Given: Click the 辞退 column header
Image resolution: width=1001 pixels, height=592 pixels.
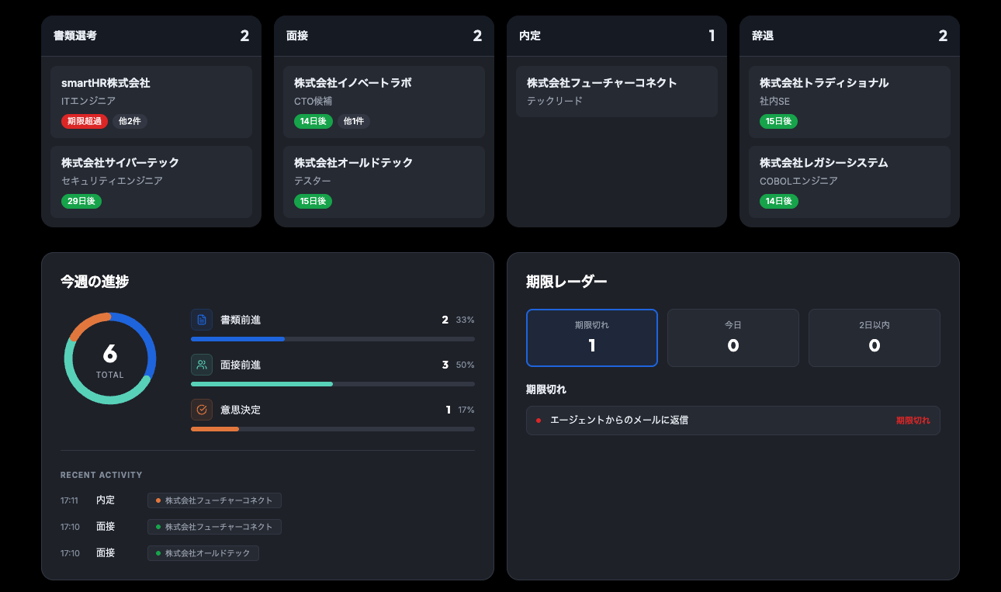Looking at the screenshot, I should [x=850, y=36].
